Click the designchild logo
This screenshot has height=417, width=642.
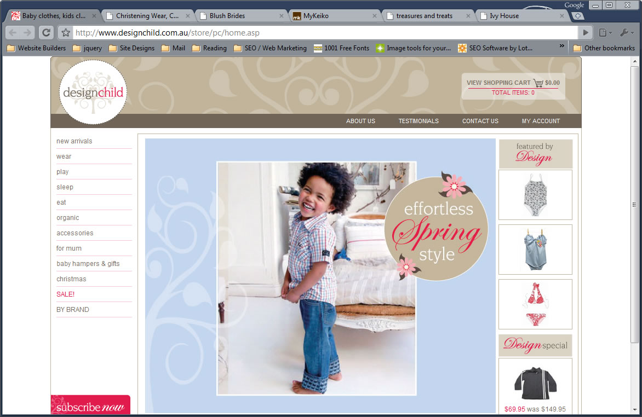coord(93,92)
